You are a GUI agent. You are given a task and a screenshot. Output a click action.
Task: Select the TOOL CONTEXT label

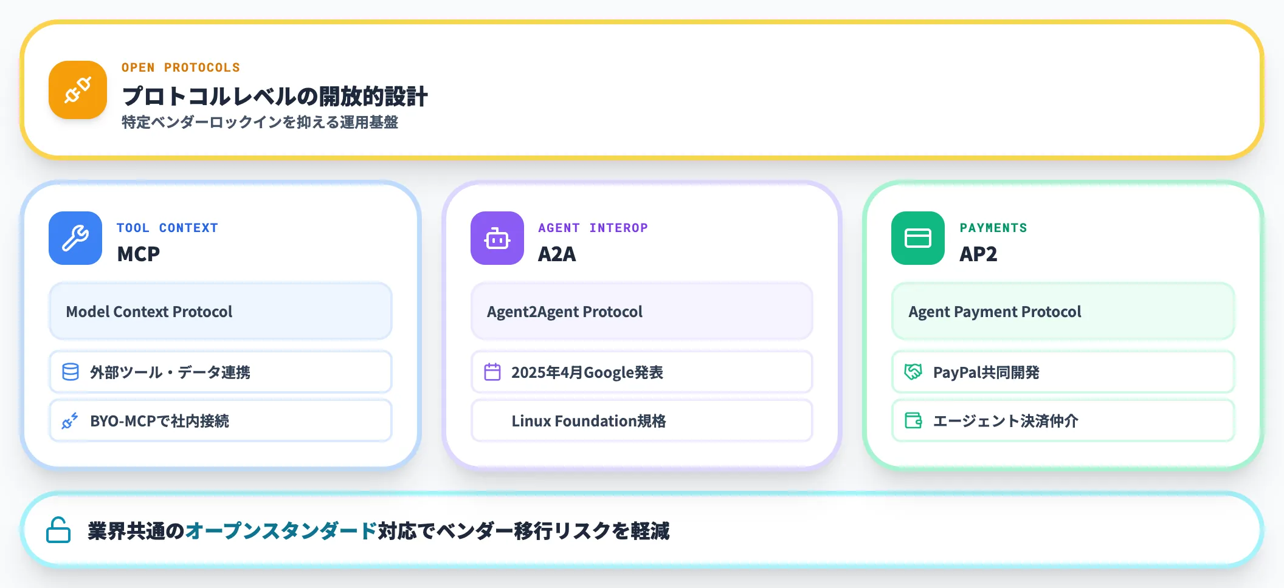(x=167, y=227)
